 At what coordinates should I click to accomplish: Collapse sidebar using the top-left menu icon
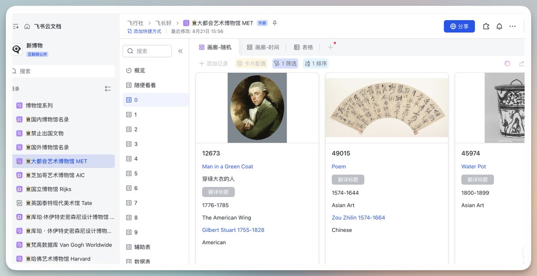pos(16,26)
